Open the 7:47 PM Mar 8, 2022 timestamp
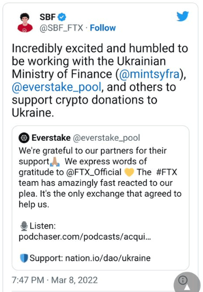This screenshot has width=203, height=292. 55,280
